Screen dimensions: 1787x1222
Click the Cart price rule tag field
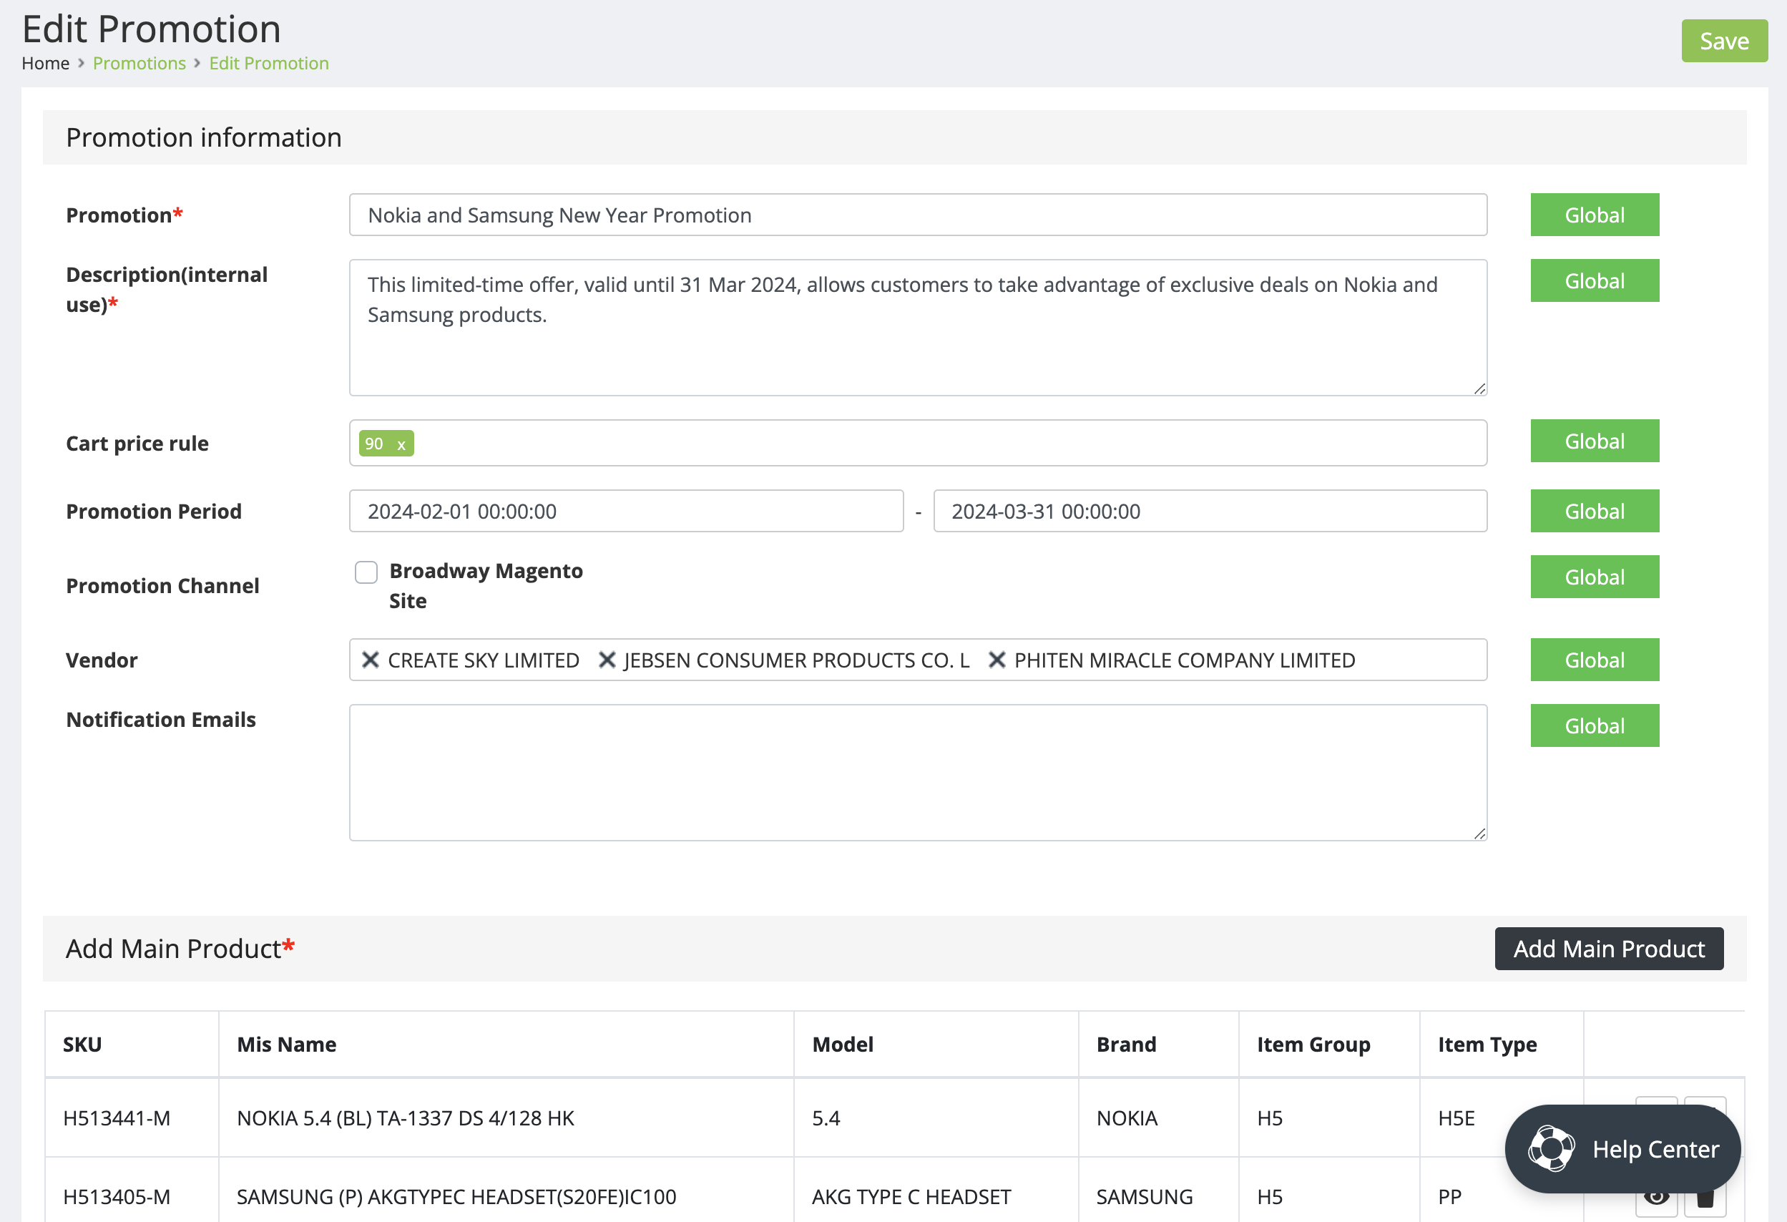(x=918, y=443)
